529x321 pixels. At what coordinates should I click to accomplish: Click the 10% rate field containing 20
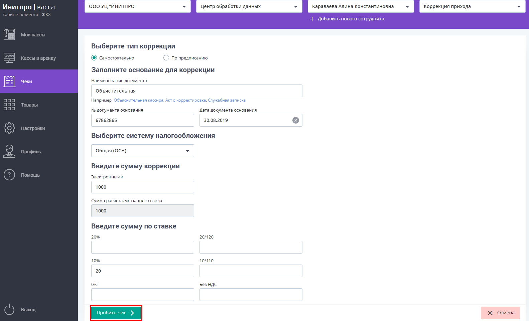[143, 271]
